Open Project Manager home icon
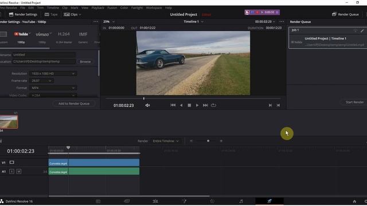 [x=354, y=201]
